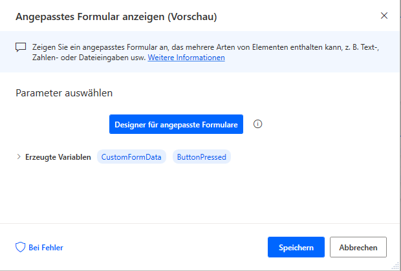Close the dialog with the X icon
The image size is (401, 271).
pos(384,16)
